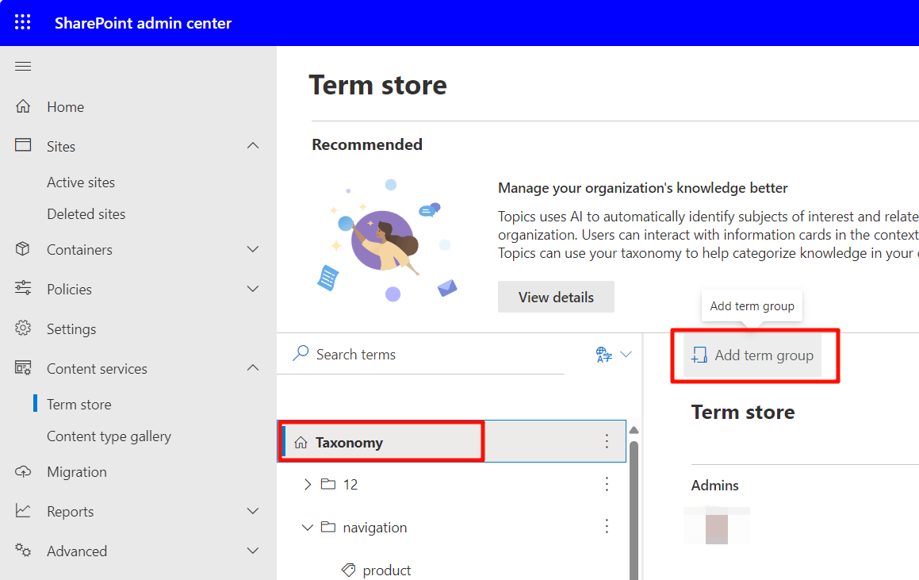Click the Sites window icon
919x580 pixels.
[23, 145]
